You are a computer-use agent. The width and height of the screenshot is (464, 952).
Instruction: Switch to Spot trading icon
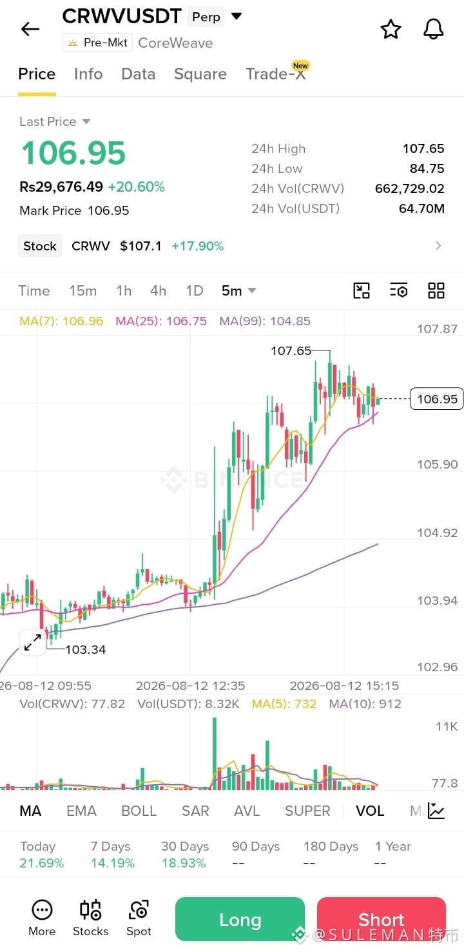coord(139,918)
